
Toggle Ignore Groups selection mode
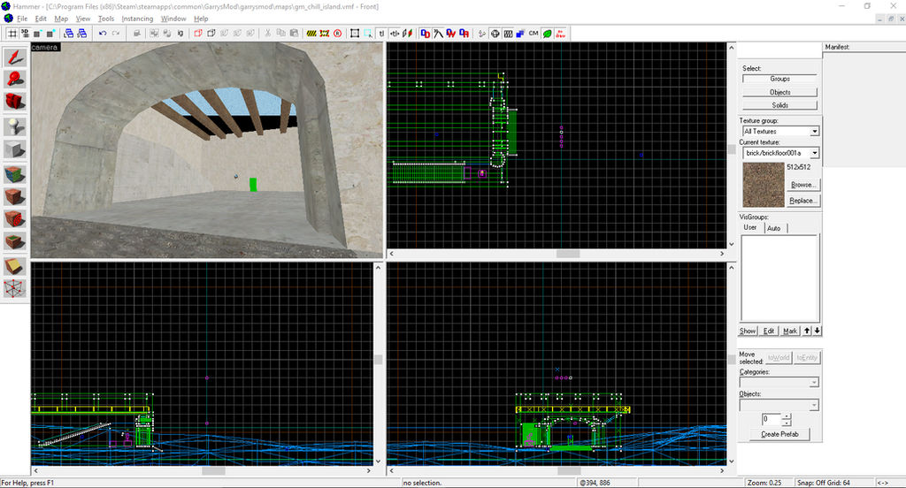click(x=180, y=34)
